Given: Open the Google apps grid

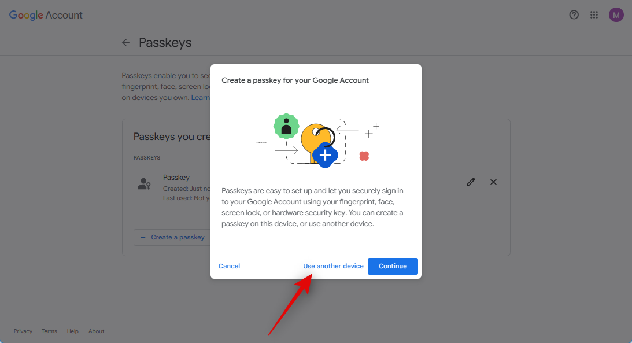Looking at the screenshot, I should click(594, 15).
